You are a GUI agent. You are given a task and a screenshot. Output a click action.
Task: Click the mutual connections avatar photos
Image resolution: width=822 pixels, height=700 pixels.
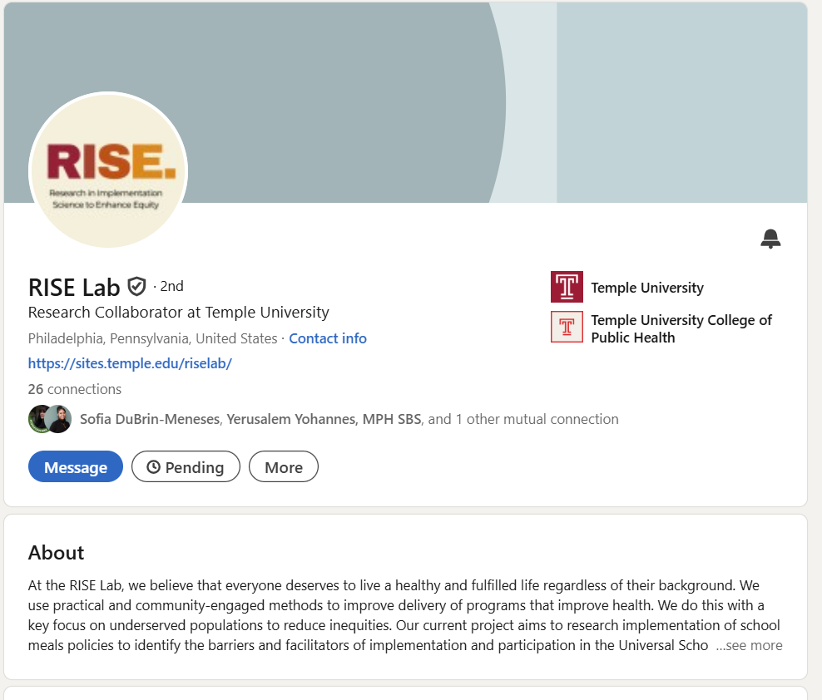click(x=50, y=419)
